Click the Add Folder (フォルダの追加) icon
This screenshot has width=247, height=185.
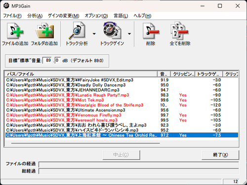coord(44,31)
